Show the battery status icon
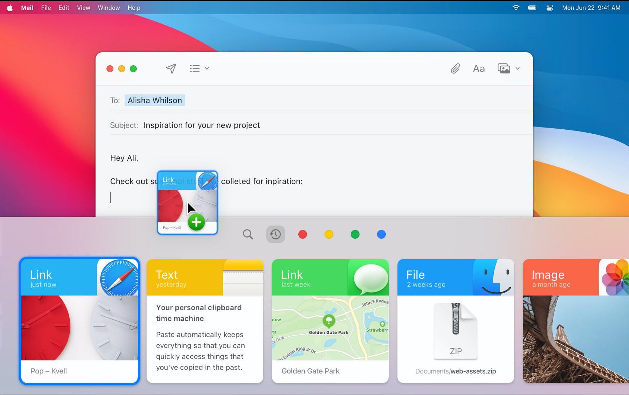This screenshot has height=395, width=629. tap(532, 7)
